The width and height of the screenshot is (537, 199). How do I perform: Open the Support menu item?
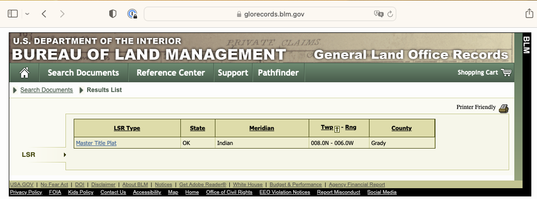click(x=233, y=73)
